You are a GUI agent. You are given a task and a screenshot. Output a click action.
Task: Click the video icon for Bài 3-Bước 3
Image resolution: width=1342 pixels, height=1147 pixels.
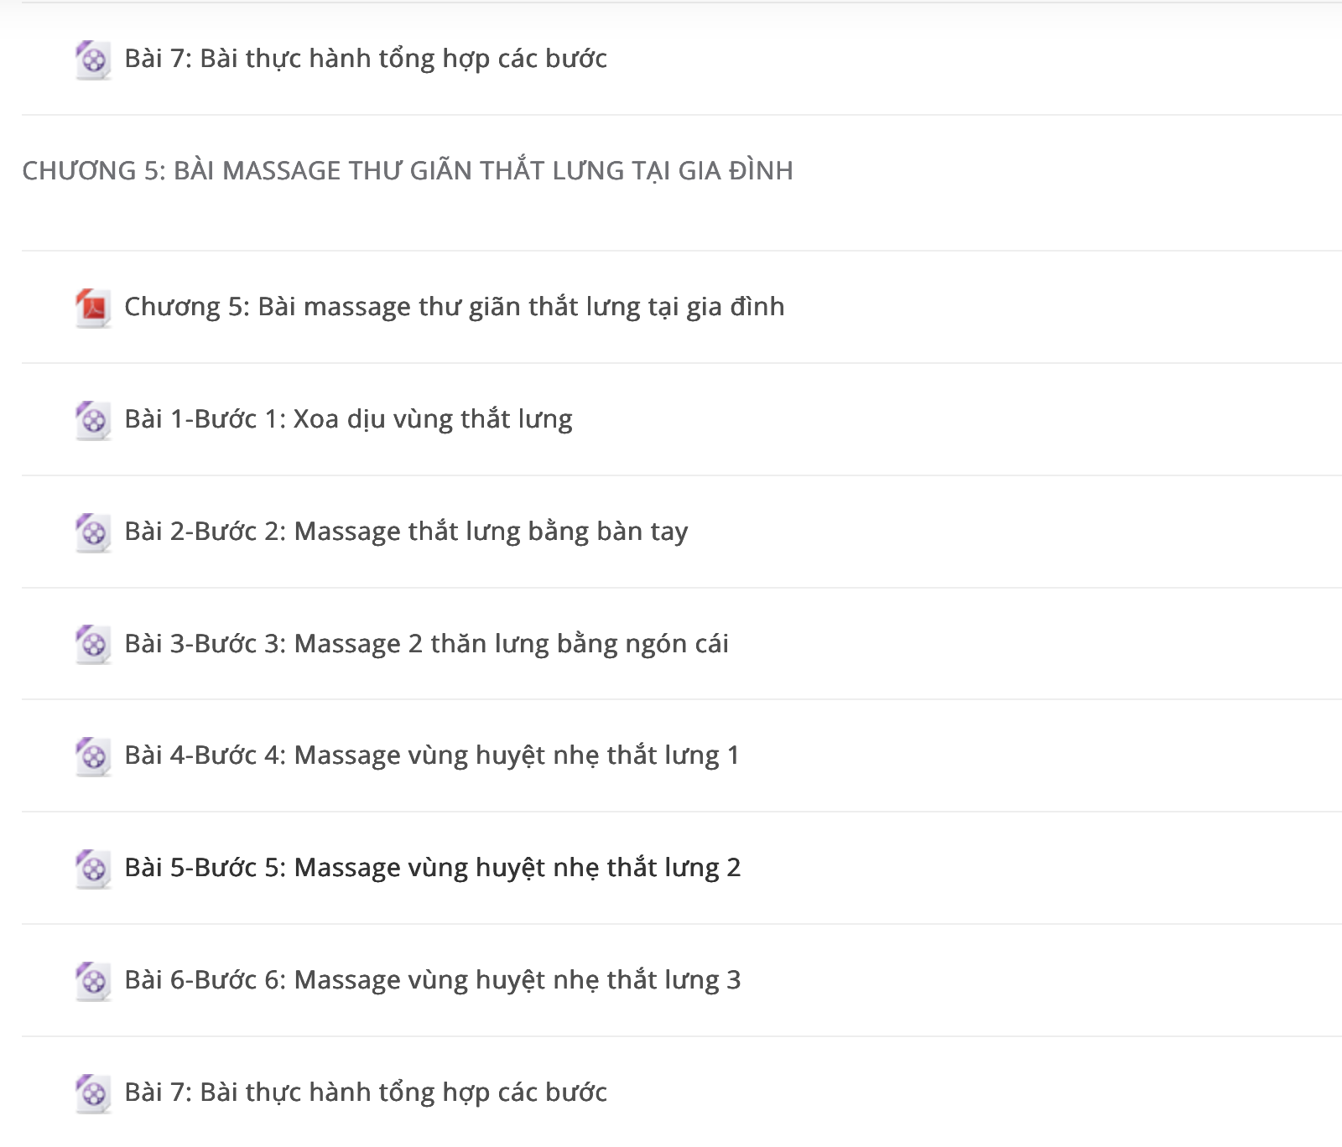point(93,644)
